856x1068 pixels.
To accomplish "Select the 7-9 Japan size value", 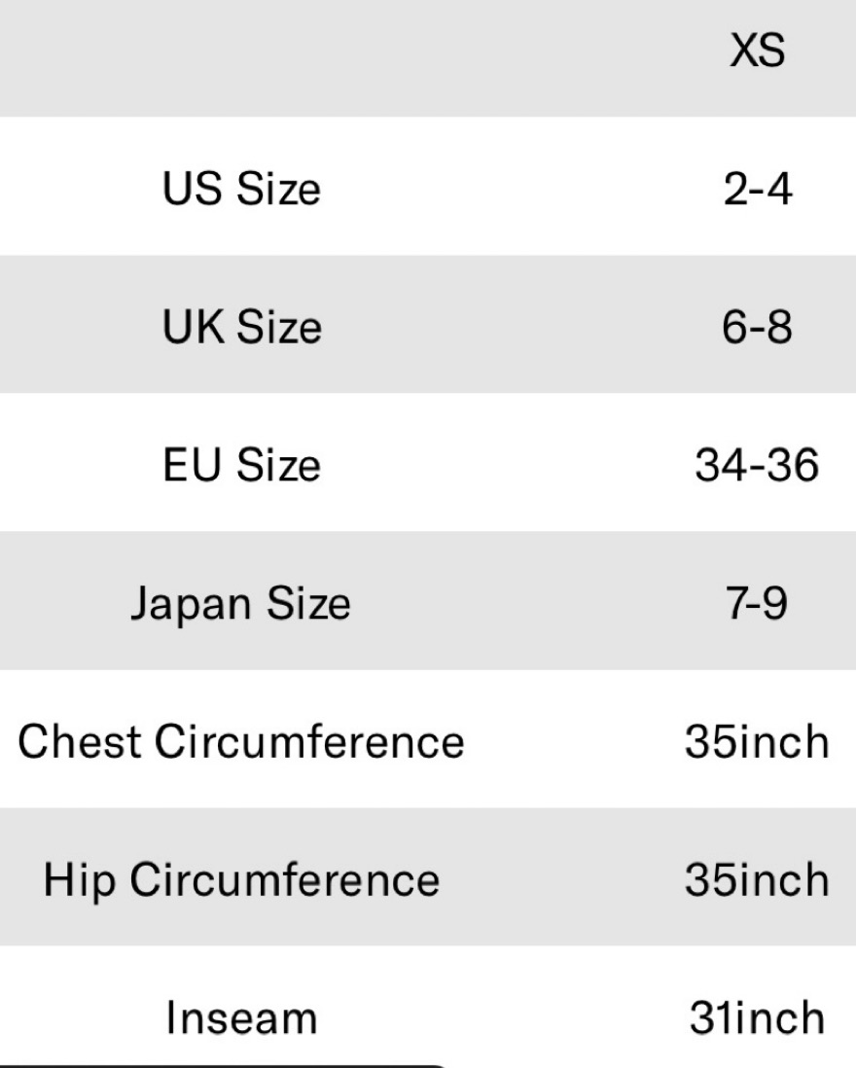I will click(757, 603).
